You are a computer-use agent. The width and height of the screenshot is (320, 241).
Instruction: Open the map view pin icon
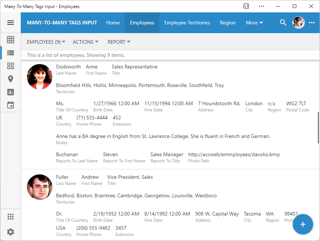point(11,79)
